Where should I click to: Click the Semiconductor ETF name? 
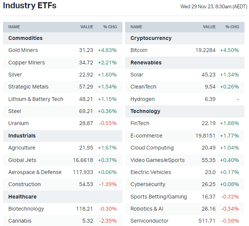coord(150,221)
